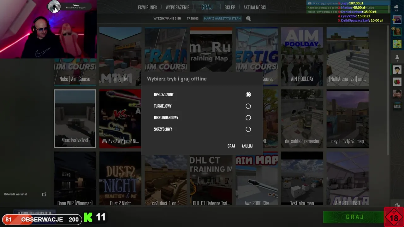
Task: Switch to the Trening tab
Action: coord(193,19)
